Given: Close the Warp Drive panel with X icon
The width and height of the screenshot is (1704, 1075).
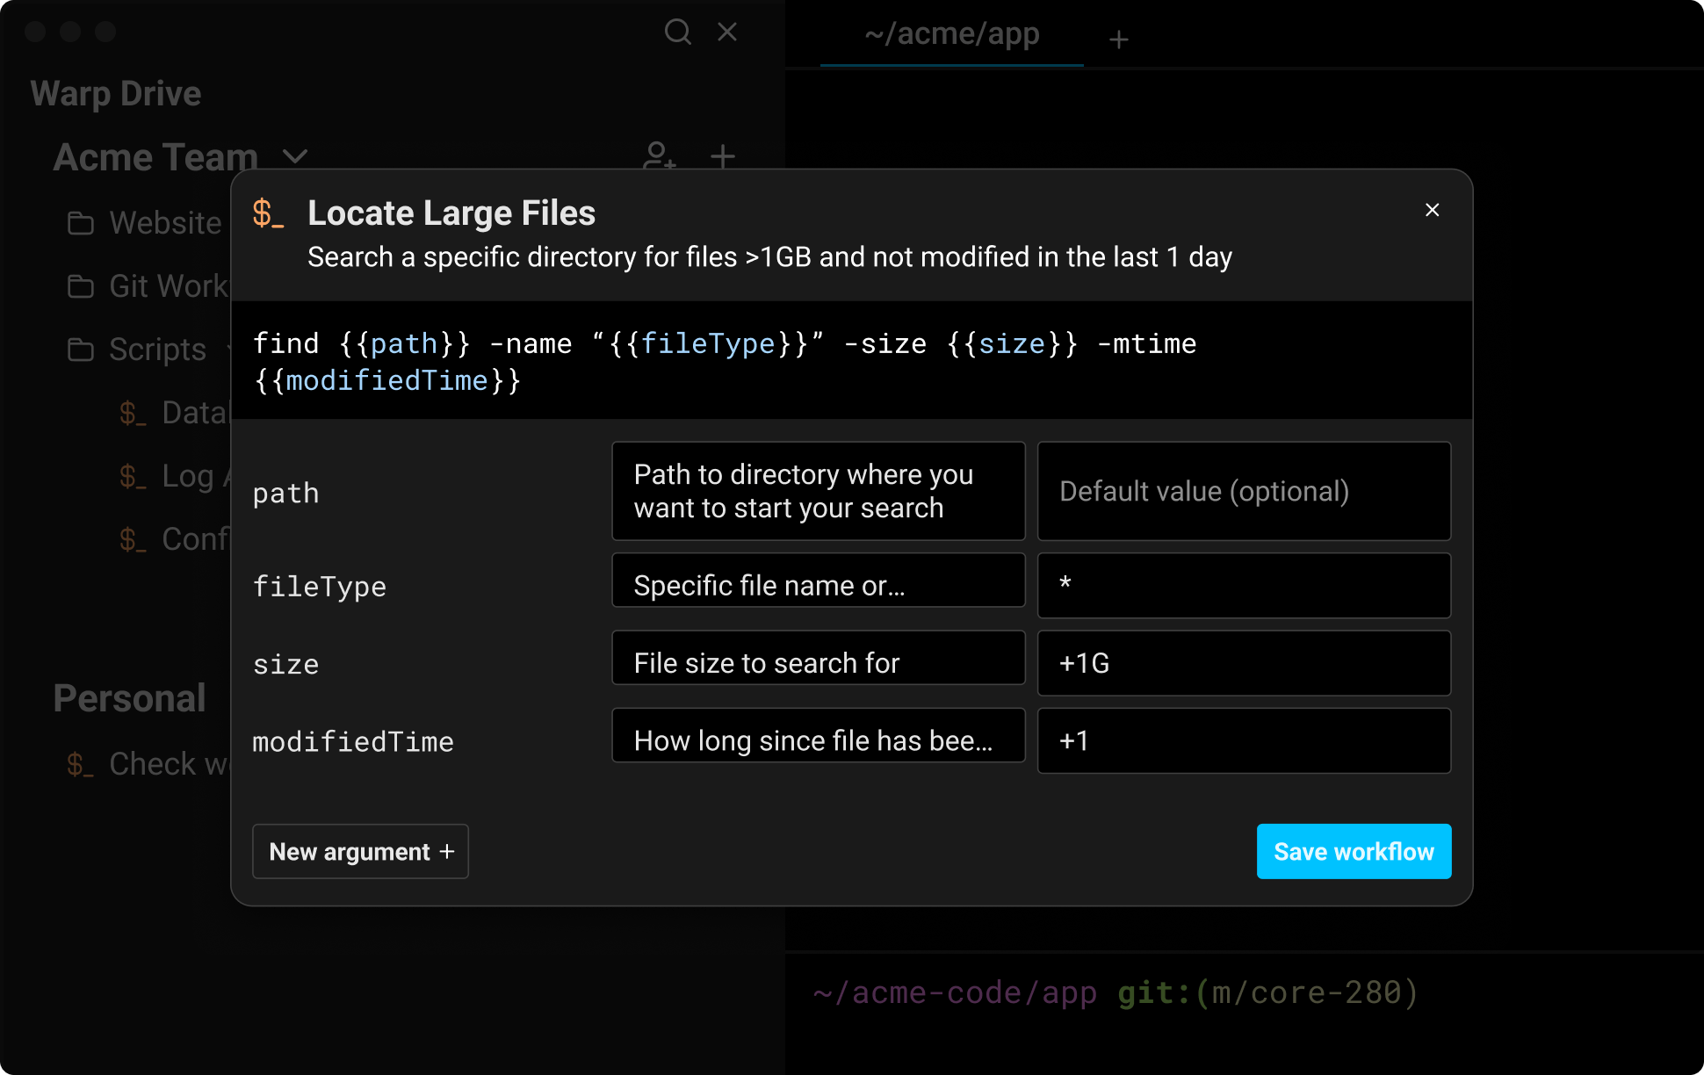Looking at the screenshot, I should 727,32.
